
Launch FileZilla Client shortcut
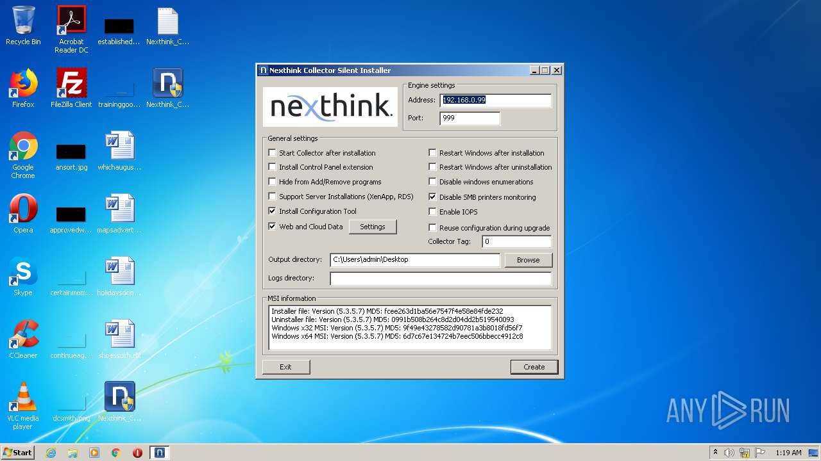pyautogui.click(x=71, y=88)
